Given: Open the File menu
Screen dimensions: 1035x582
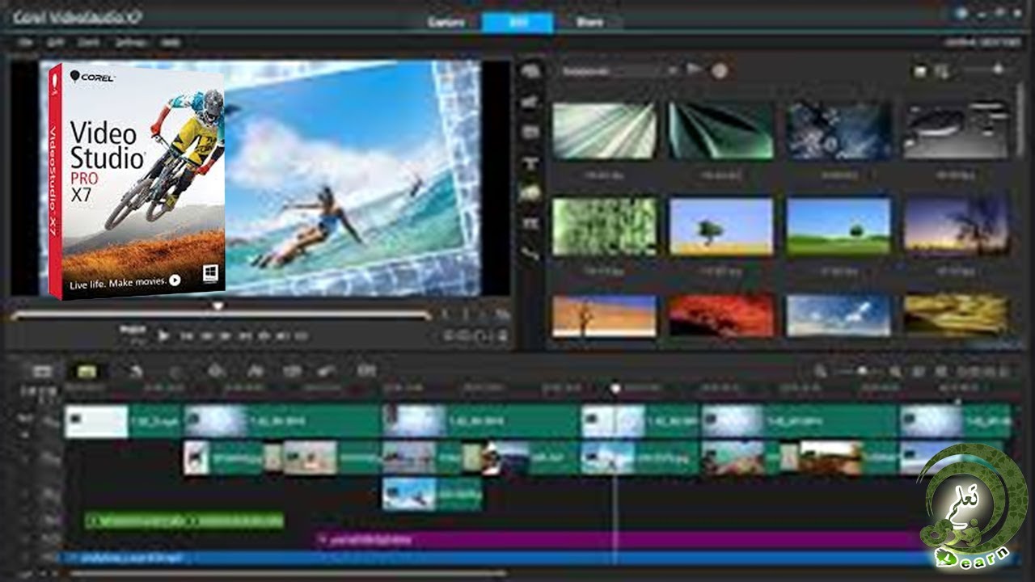Looking at the screenshot, I should pyautogui.click(x=25, y=42).
